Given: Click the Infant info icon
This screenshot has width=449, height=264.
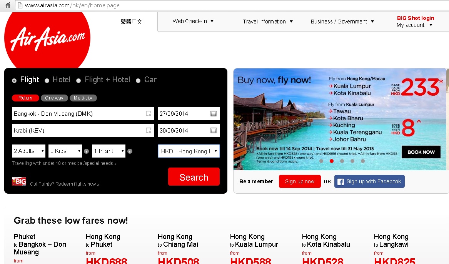Looking at the screenshot, I should click(x=130, y=151).
